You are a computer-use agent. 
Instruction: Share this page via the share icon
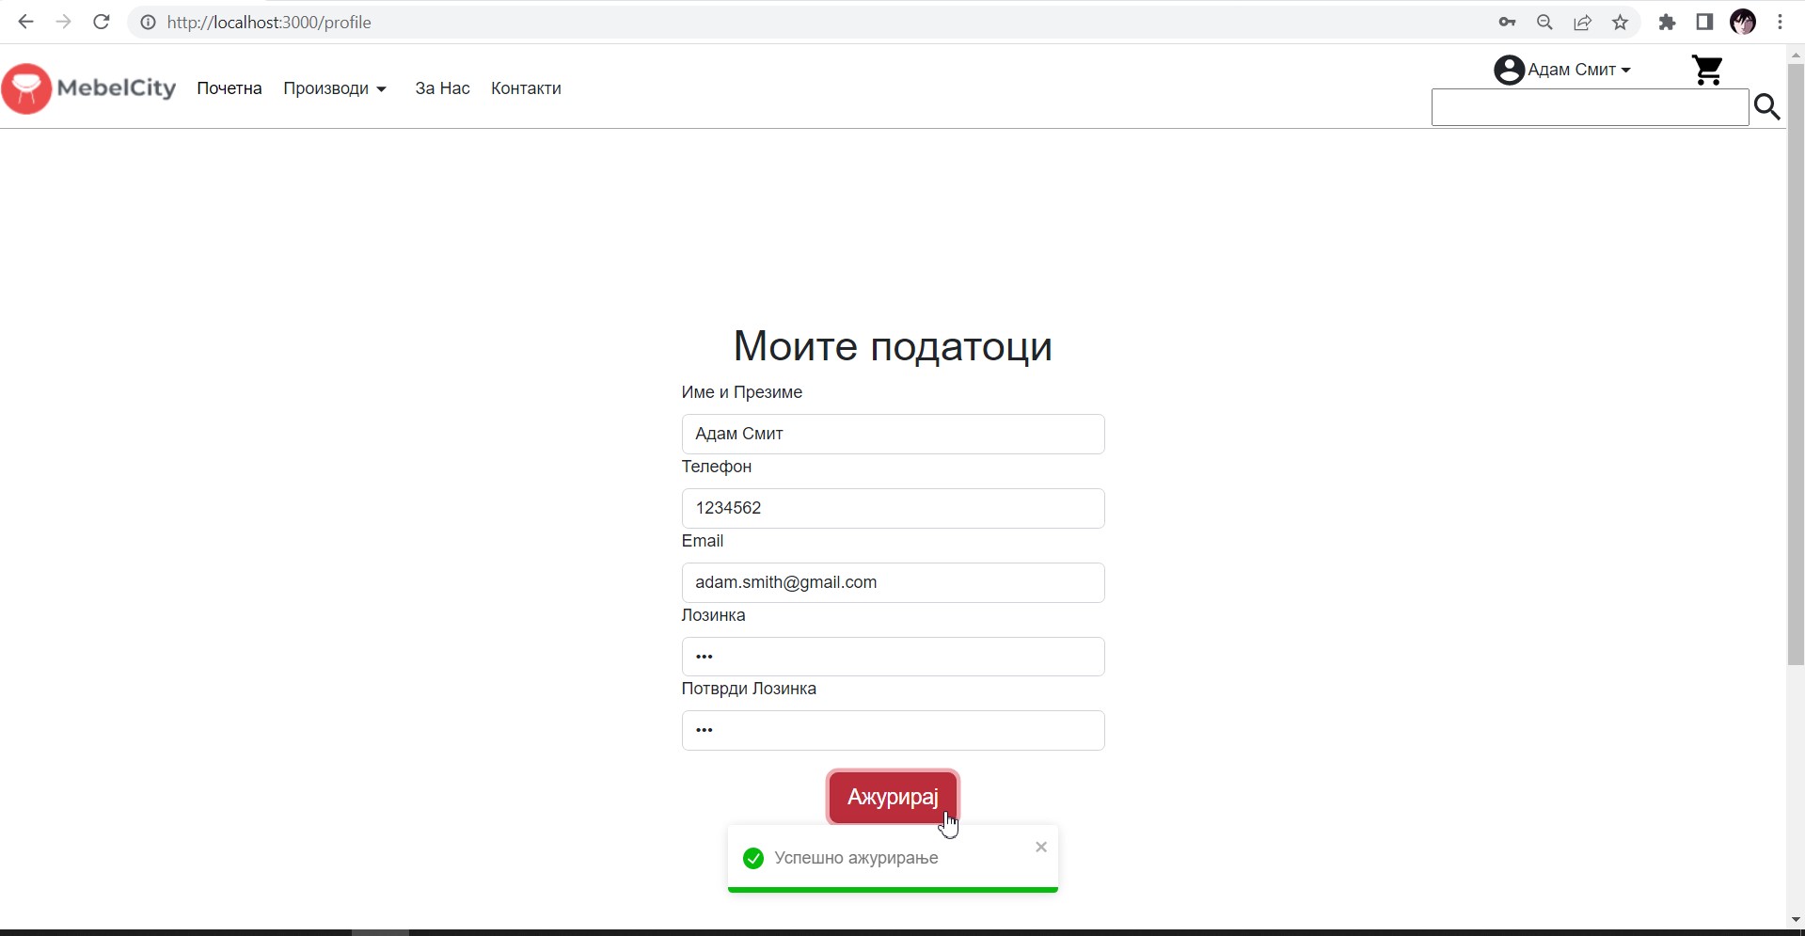click(1582, 23)
